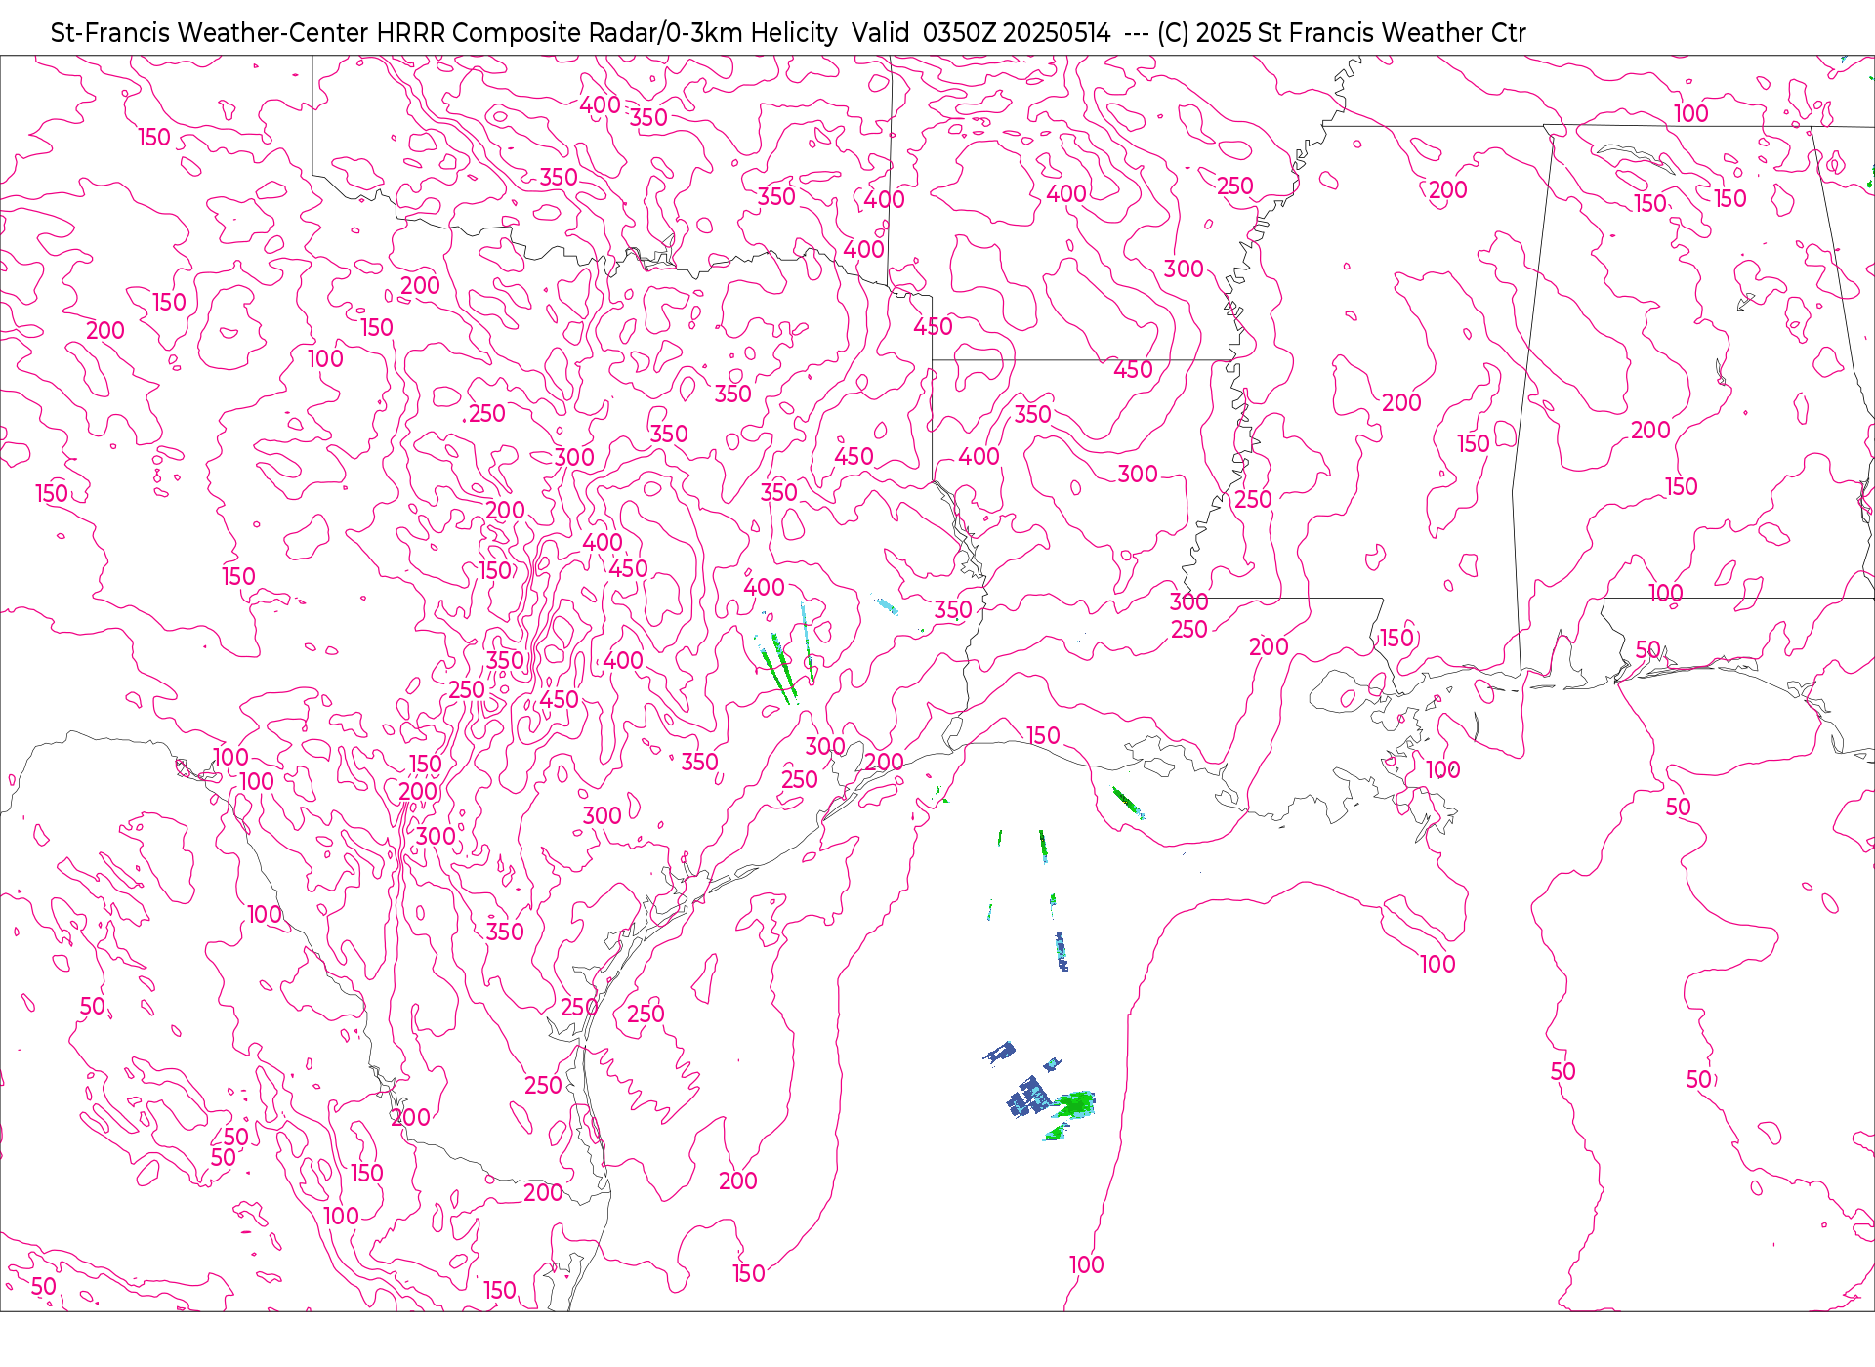Viewport: 1875px width, 1367px height.
Task: Click the small blue echo above the Gulf cluster
Action: (999, 1053)
